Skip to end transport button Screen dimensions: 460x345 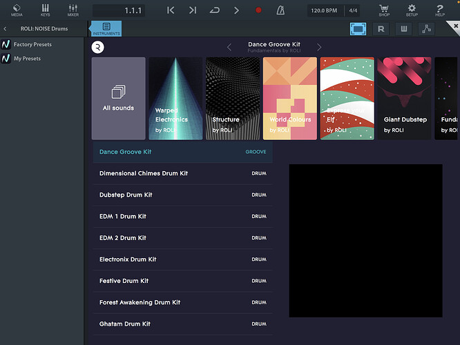click(193, 10)
